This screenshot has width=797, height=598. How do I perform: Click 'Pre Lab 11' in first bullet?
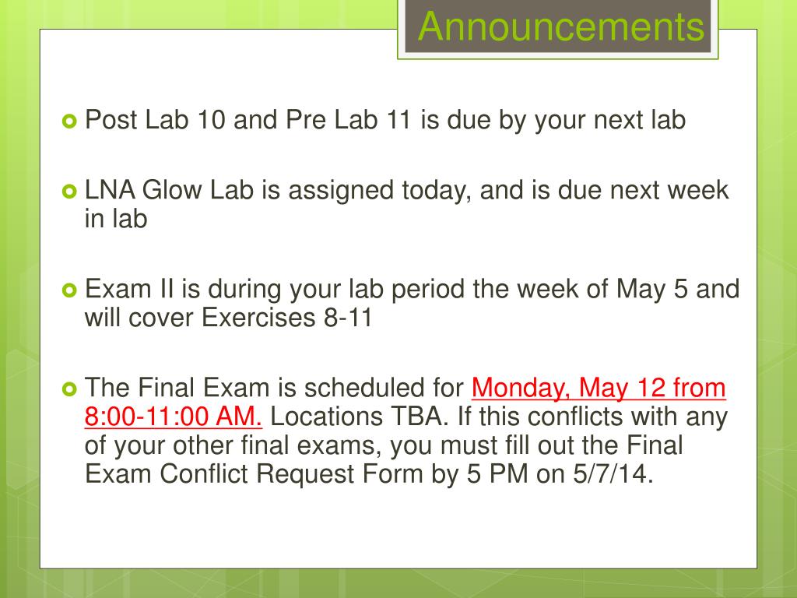click(x=348, y=121)
